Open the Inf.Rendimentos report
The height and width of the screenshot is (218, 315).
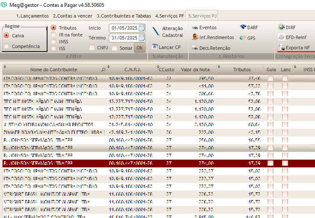click(195, 38)
